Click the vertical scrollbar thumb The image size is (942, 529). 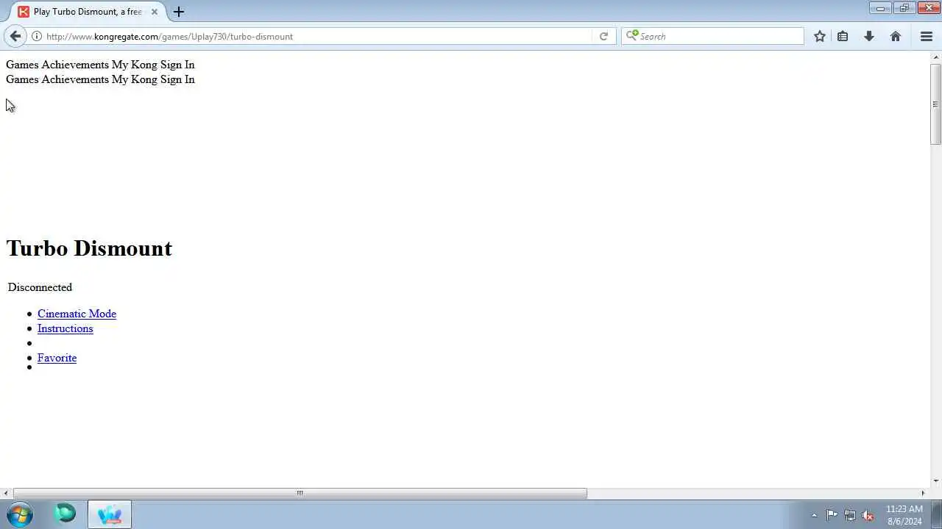(x=936, y=104)
